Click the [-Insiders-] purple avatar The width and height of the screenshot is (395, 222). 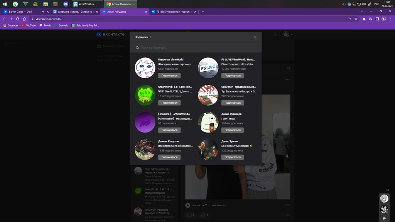[145, 122]
